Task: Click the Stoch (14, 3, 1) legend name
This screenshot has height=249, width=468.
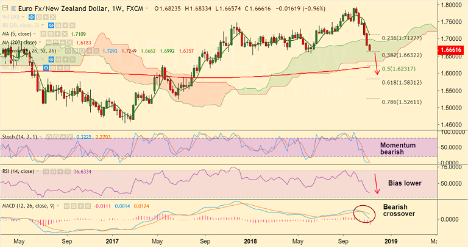Action: (x=19, y=137)
